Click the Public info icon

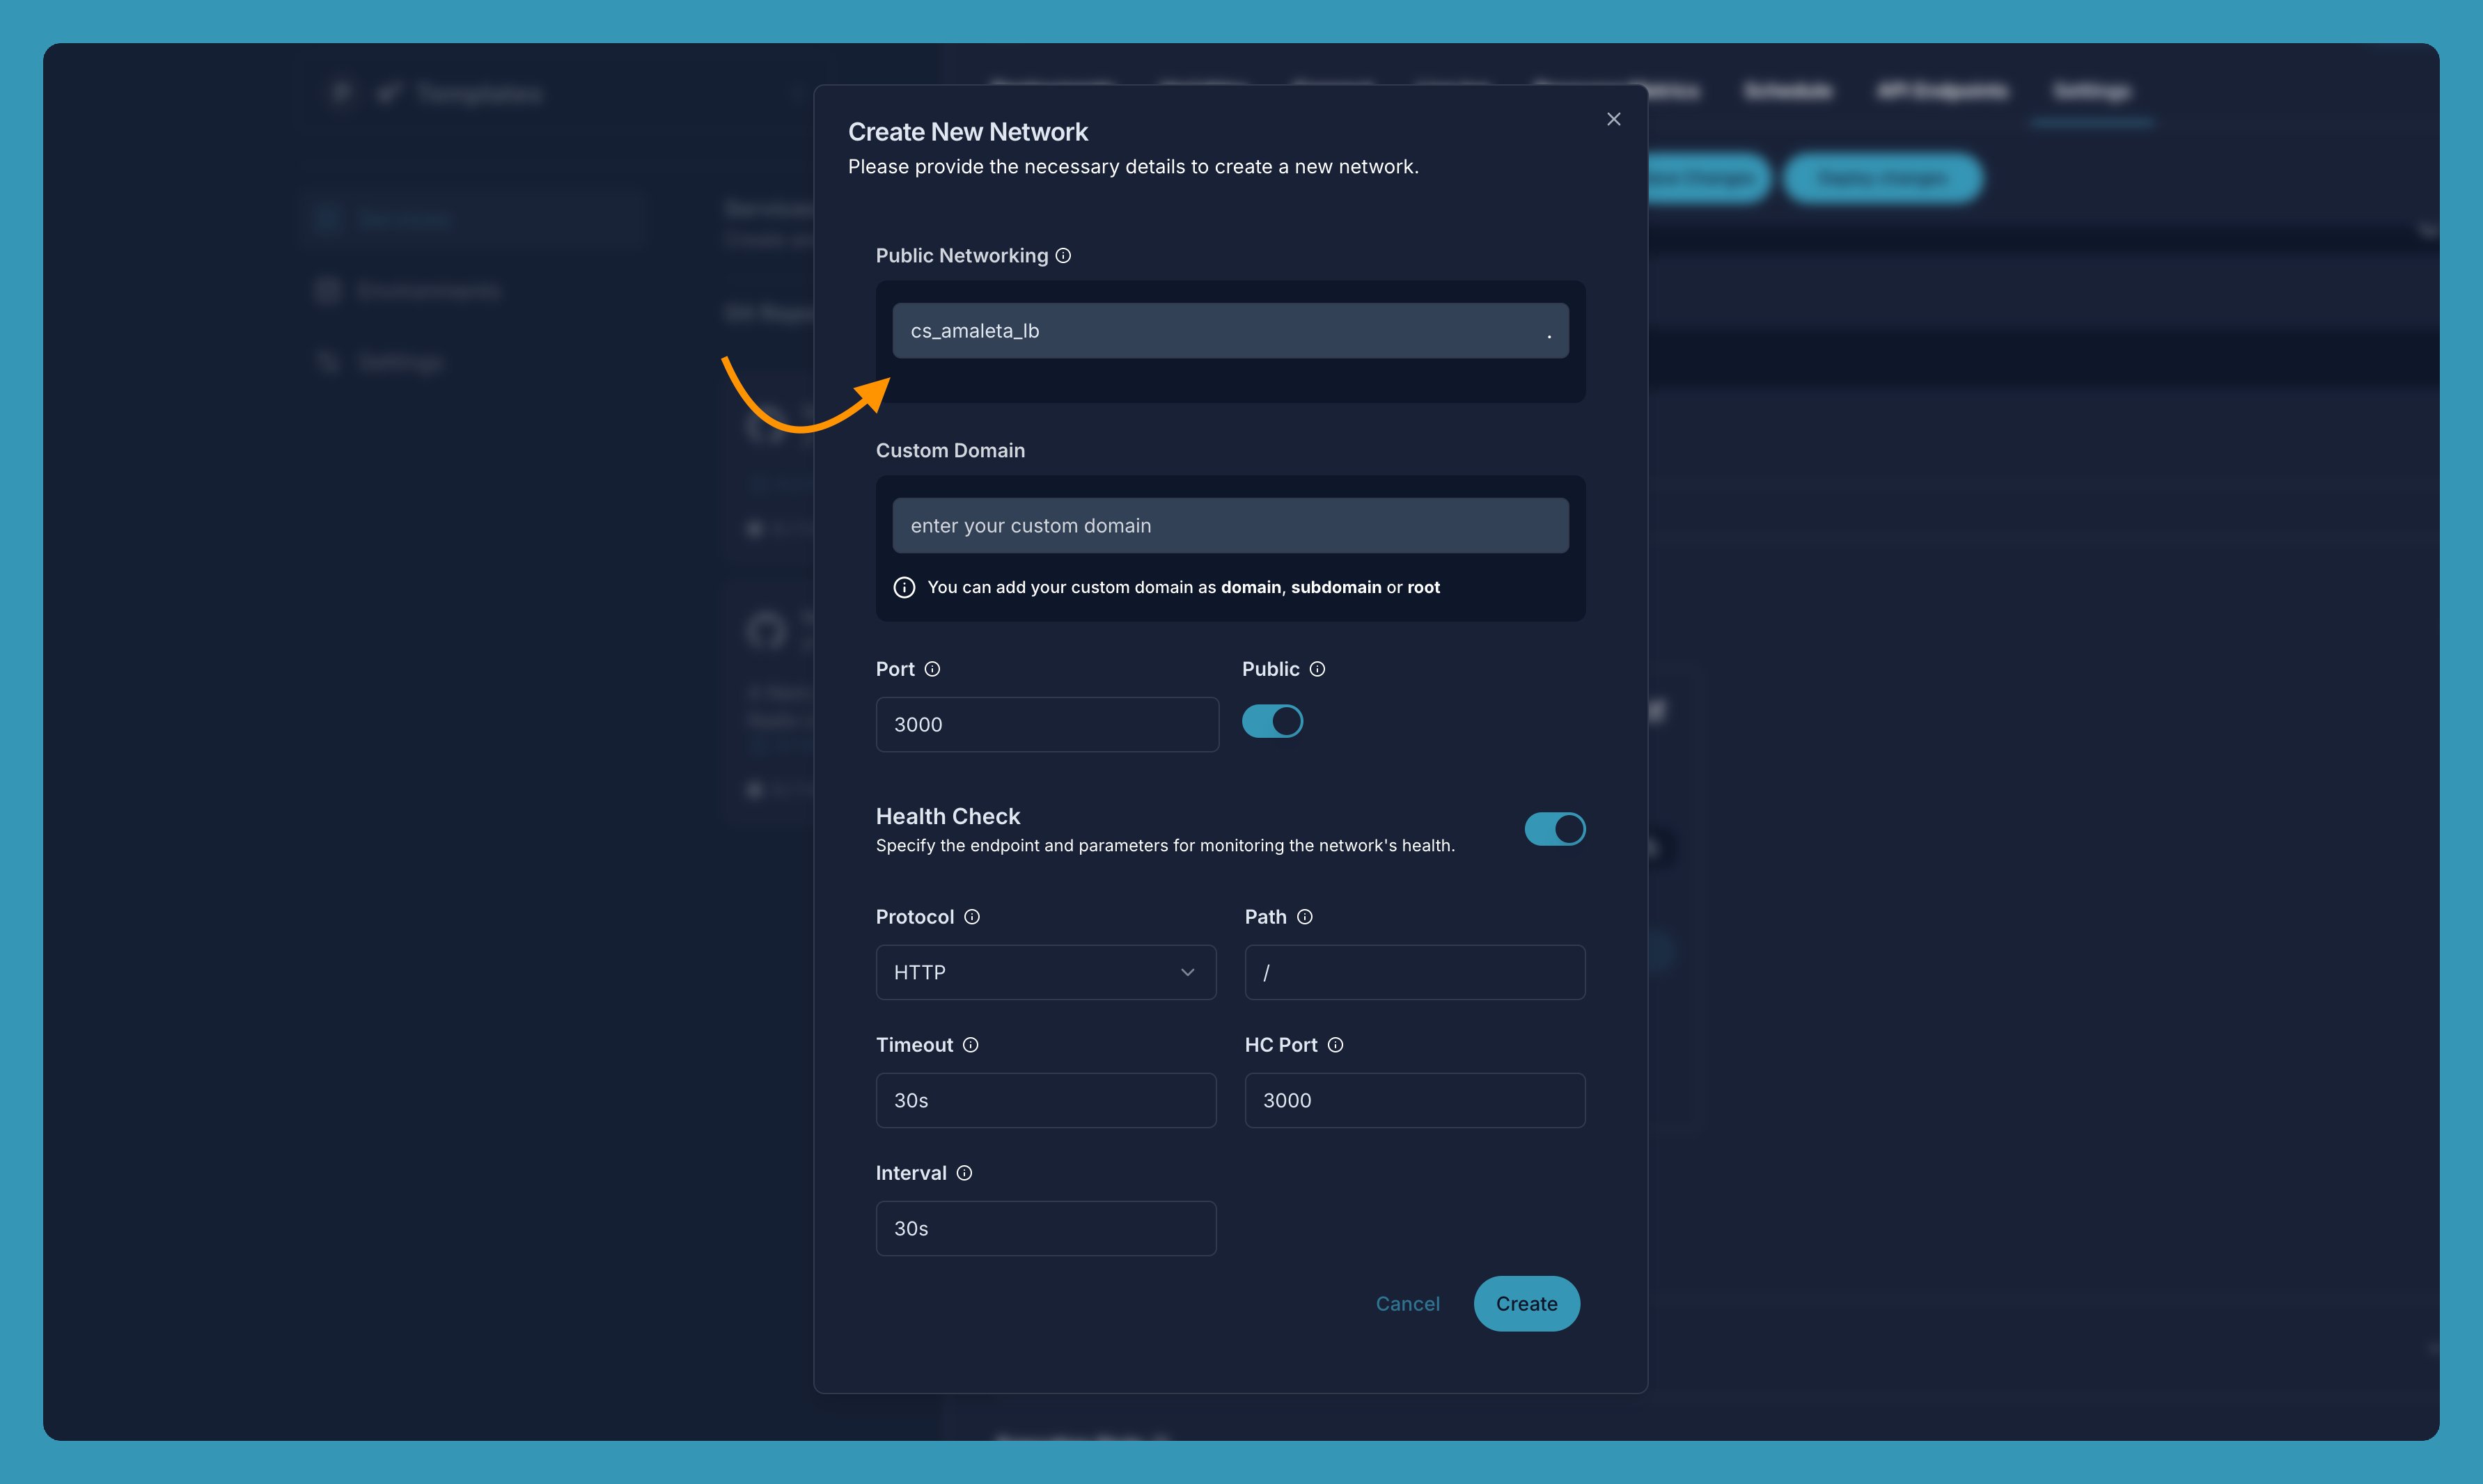(1317, 669)
